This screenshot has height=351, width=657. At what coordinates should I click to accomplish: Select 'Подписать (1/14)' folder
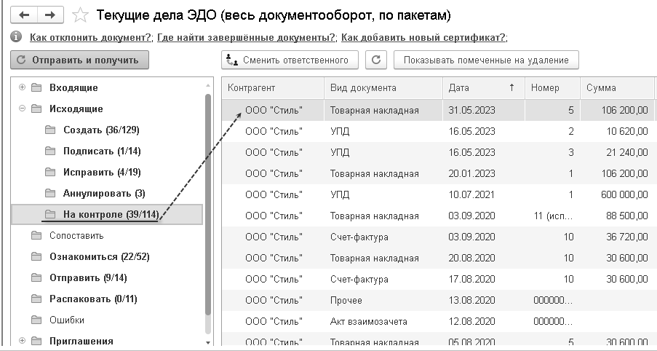pos(102,151)
